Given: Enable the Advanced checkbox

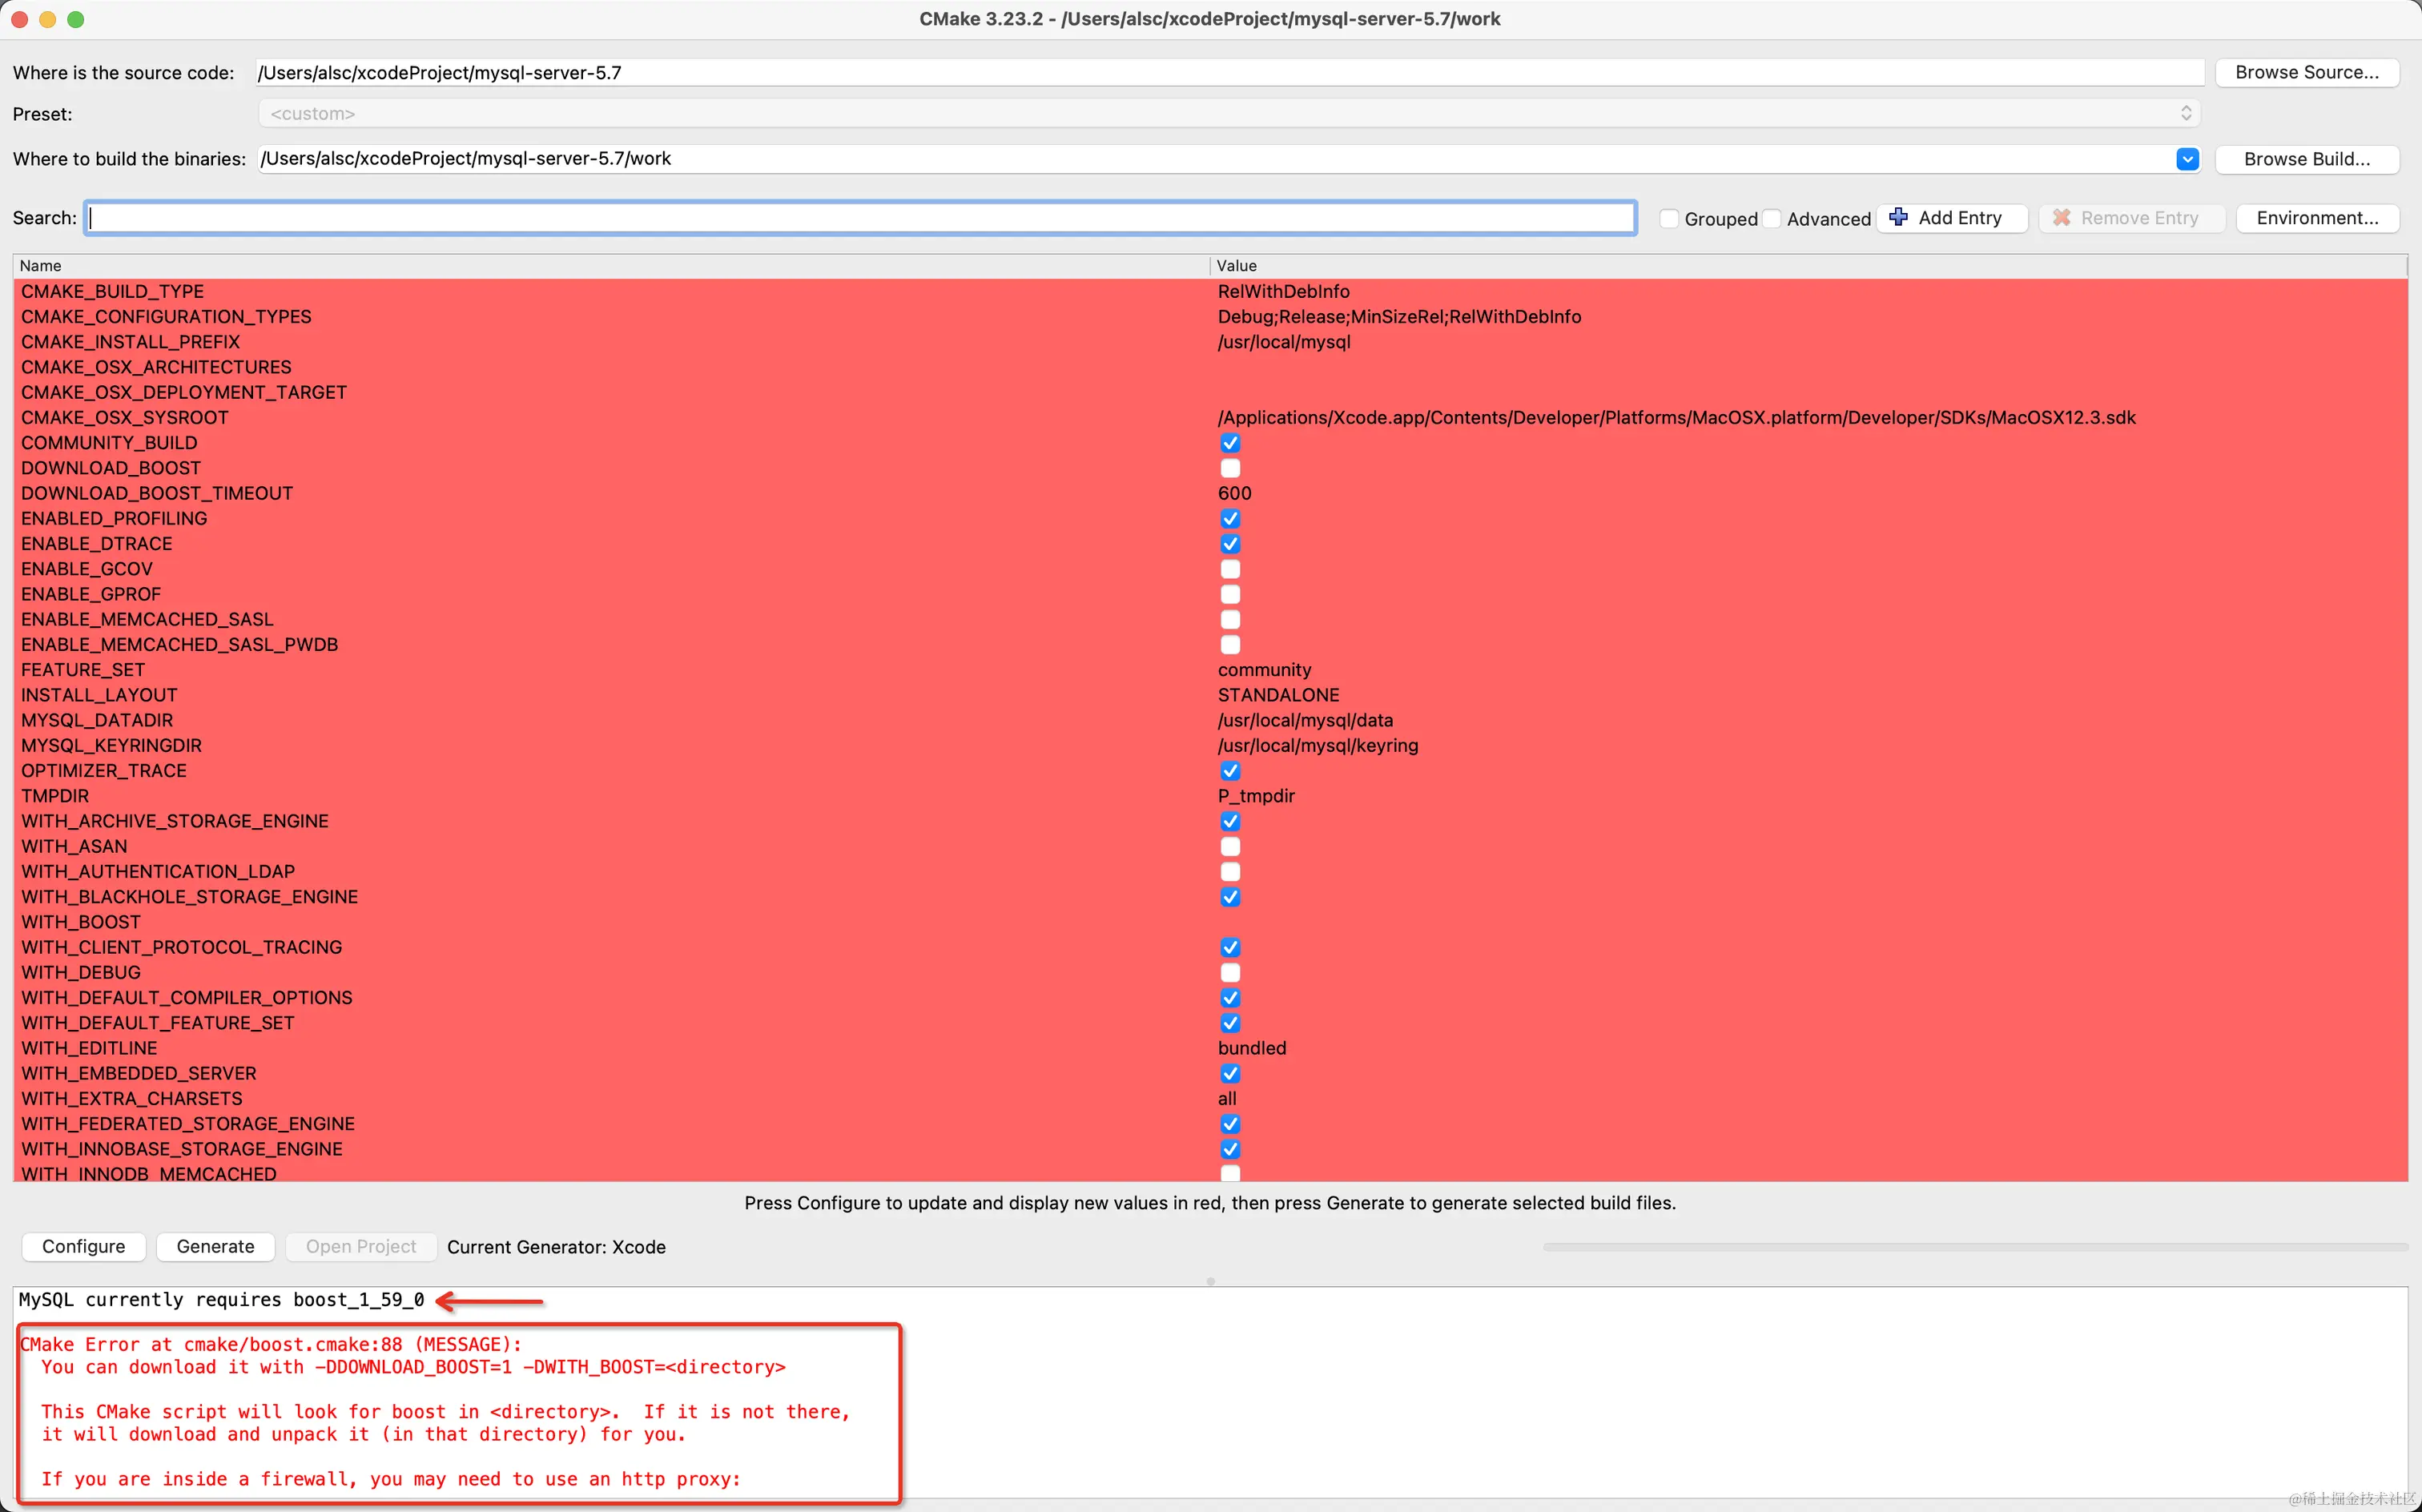Looking at the screenshot, I should (x=1772, y=218).
